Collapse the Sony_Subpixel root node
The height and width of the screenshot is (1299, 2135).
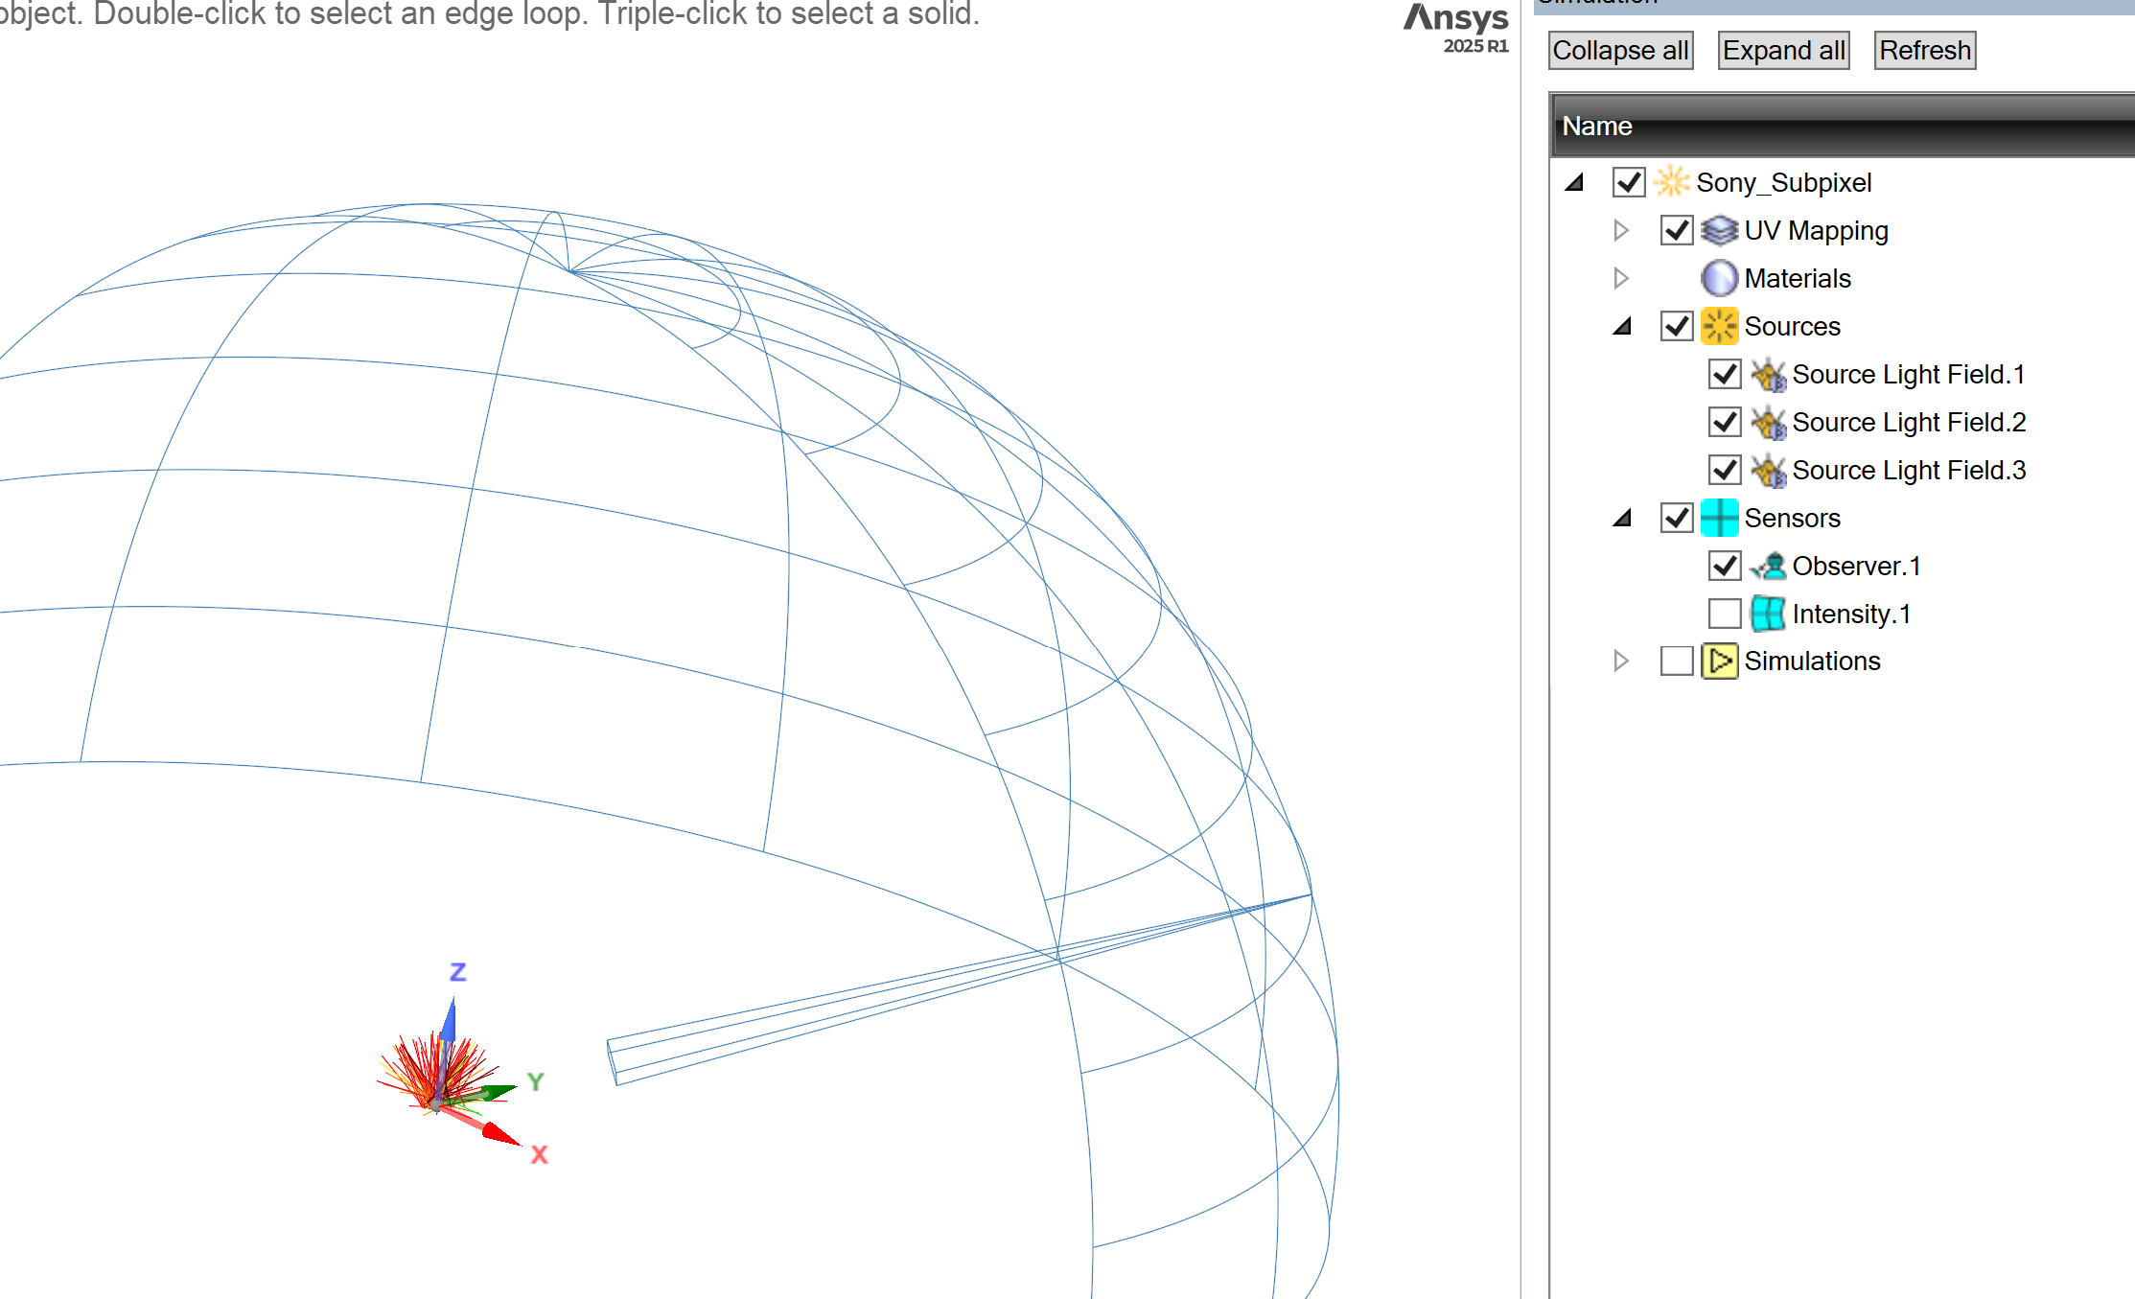(x=1574, y=182)
